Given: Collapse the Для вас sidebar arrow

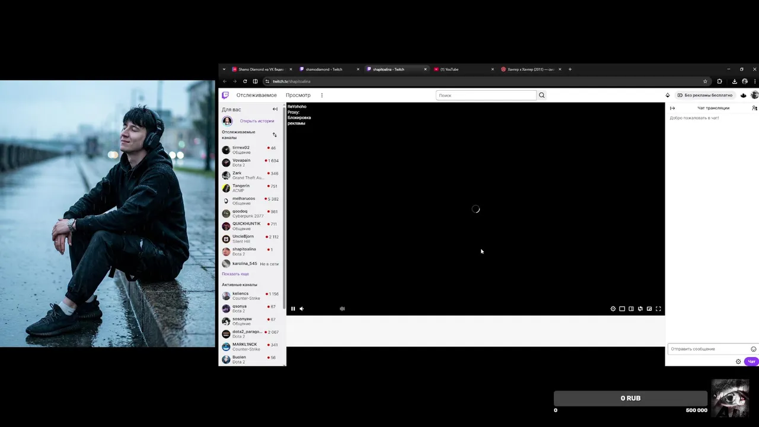Looking at the screenshot, I should [275, 109].
